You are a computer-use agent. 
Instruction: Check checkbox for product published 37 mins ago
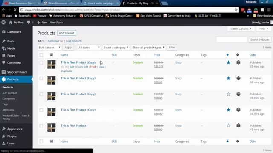coord(41,94)
